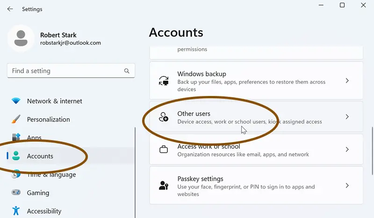Click the Find a setting search field

(71, 71)
